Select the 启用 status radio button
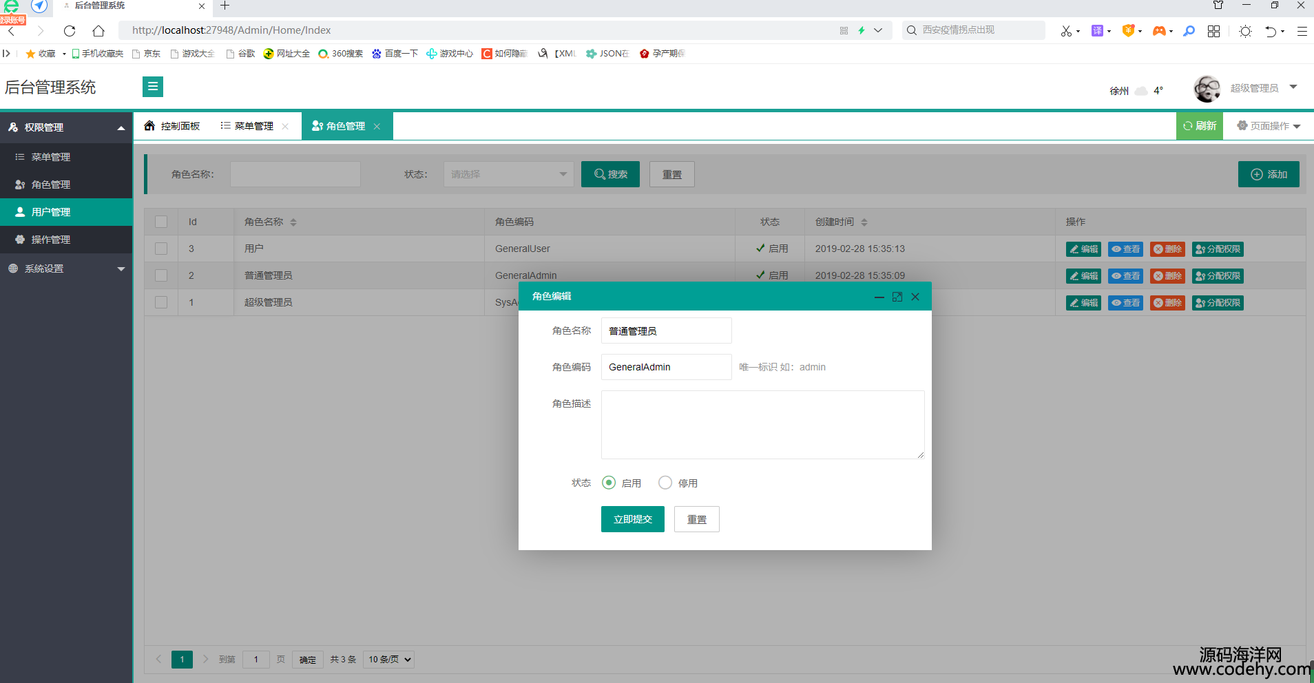Image resolution: width=1314 pixels, height=683 pixels. click(x=609, y=483)
